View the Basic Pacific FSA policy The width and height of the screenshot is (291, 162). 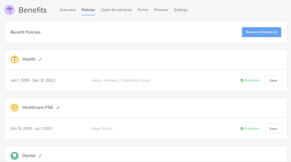[273, 129]
